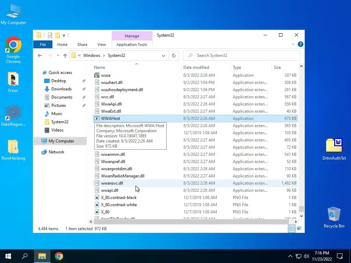Click the vertical scrollbar thumb
The height and width of the screenshot is (263, 351).
click(x=301, y=209)
